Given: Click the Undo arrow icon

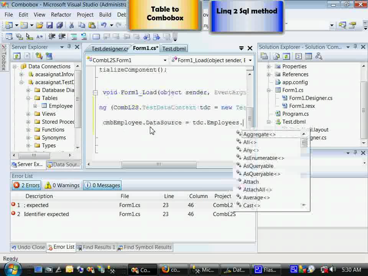Looking at the screenshot, I should 104,25.
